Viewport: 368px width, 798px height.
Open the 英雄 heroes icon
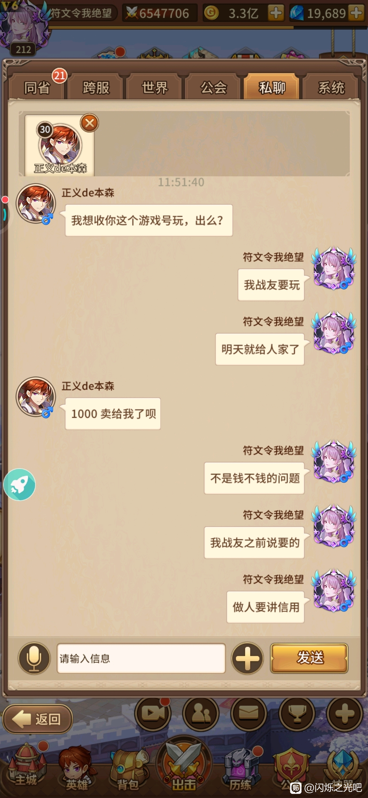tap(76, 769)
